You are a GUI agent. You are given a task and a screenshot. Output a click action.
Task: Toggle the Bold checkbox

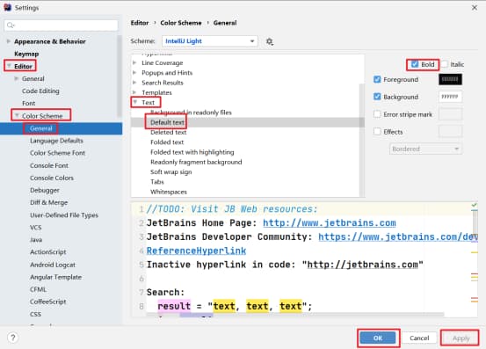[415, 64]
